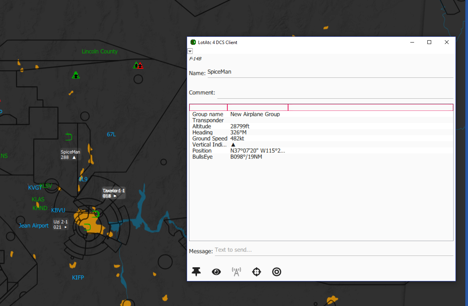This screenshot has width=468, height=306.
Task: Click the crosshair center-on-target icon
Action: (257, 272)
